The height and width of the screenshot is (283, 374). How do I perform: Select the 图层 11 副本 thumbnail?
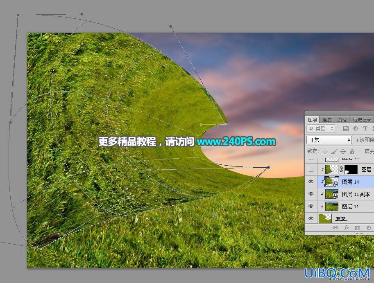[x=332, y=194]
